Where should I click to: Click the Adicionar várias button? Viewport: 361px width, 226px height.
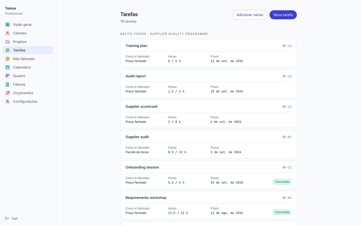pyautogui.click(x=250, y=15)
